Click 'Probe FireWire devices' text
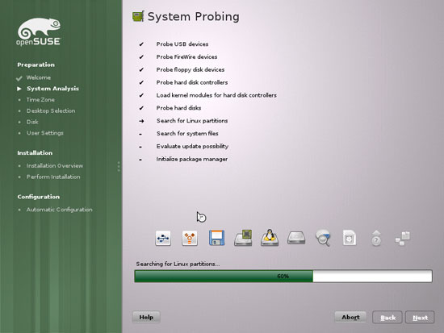444x333 pixels. [x=186, y=57]
